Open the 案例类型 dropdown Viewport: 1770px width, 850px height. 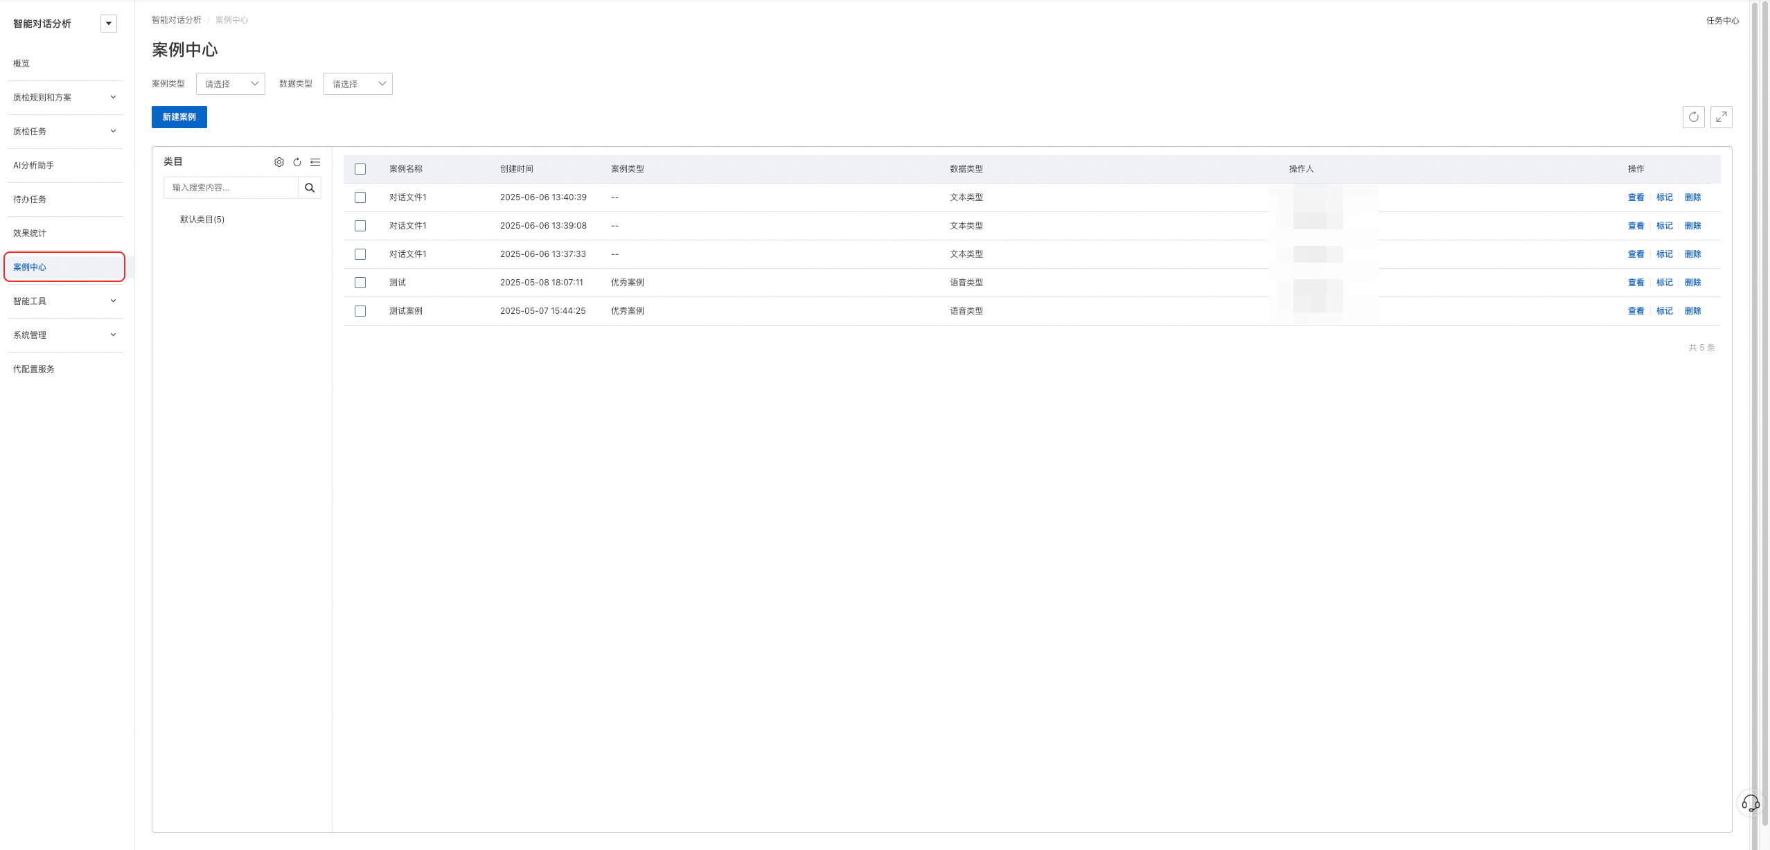(231, 84)
